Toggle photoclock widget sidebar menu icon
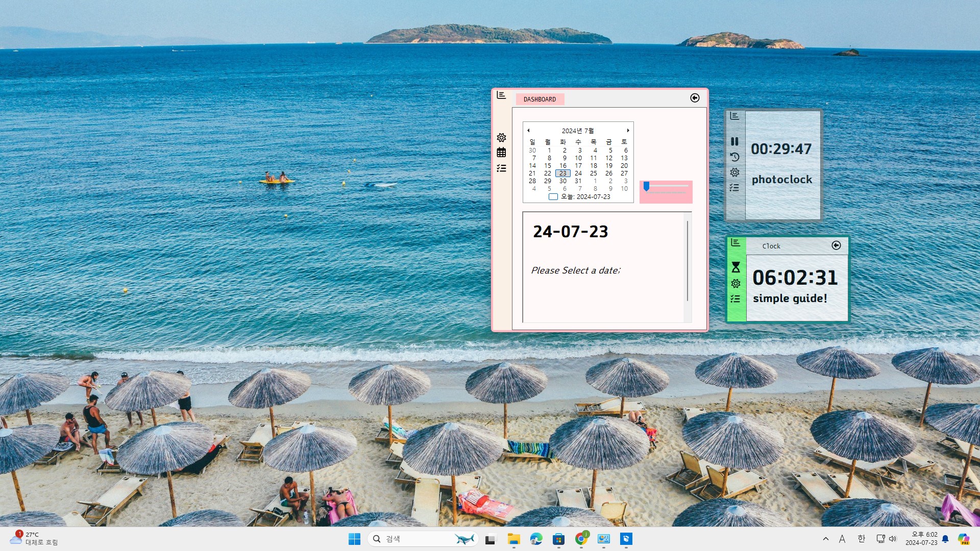The height and width of the screenshot is (551, 980). (x=734, y=116)
